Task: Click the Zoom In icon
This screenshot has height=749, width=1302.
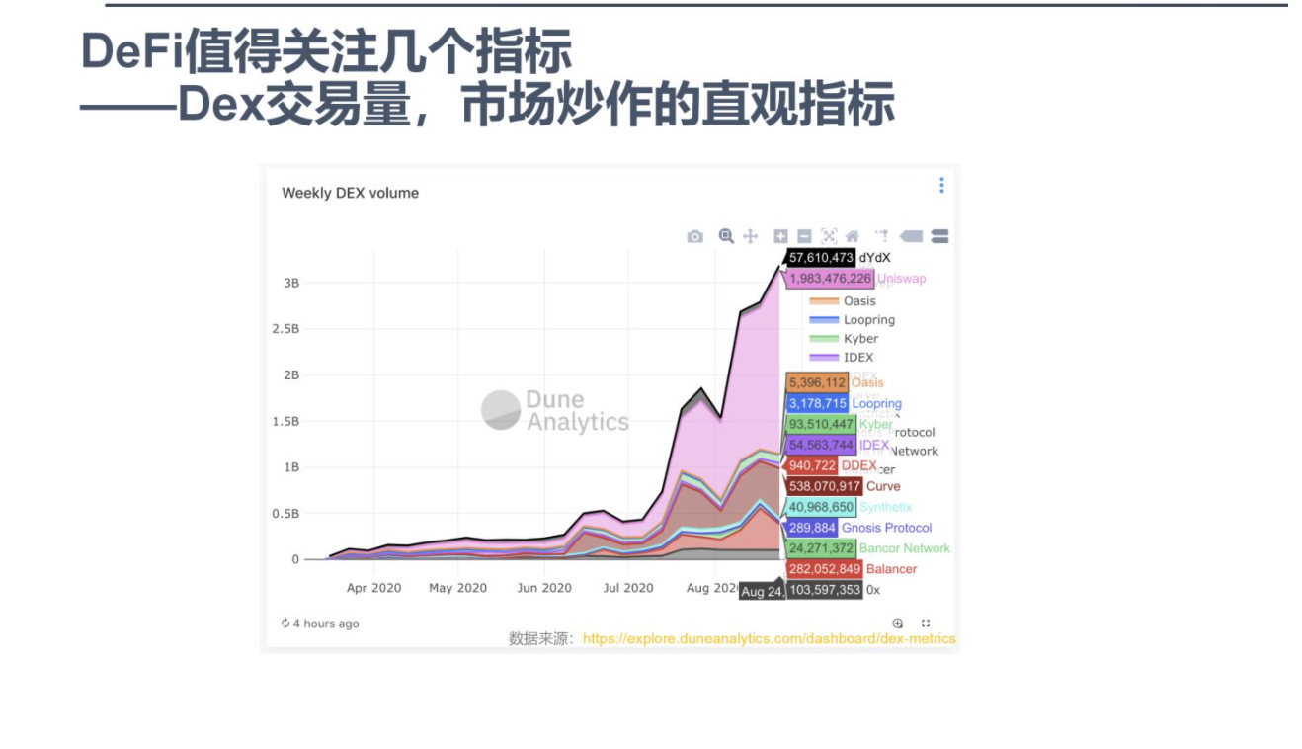Action: point(780,236)
